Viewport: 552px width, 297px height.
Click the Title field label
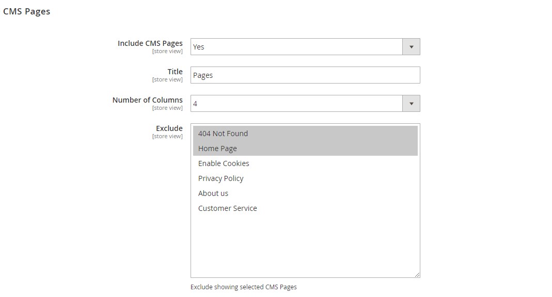tap(175, 72)
